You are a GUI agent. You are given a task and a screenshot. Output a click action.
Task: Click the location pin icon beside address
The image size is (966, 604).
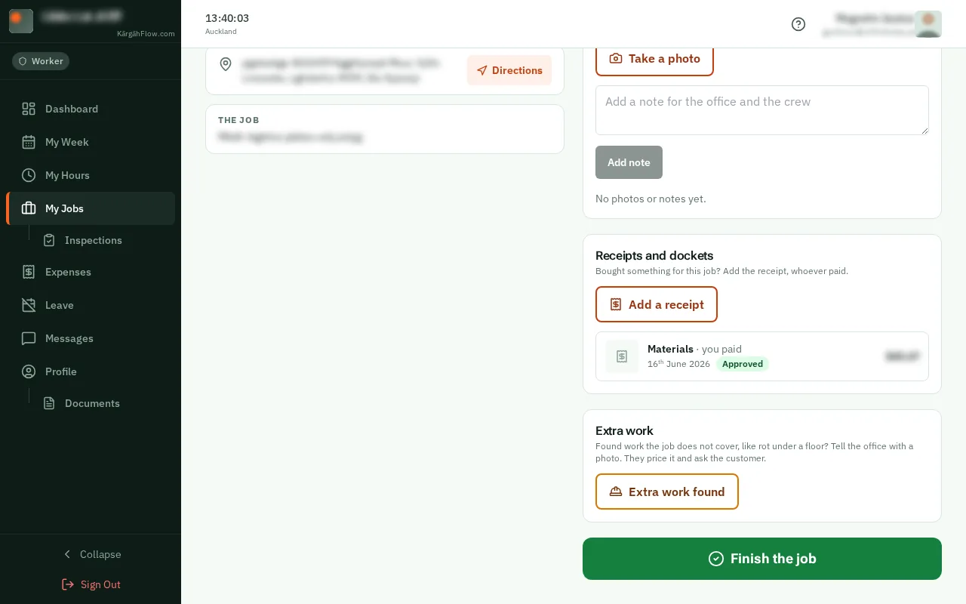click(226, 64)
